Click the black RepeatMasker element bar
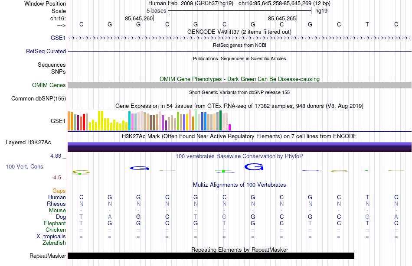This screenshot has height=266, width=412. [x=211, y=256]
